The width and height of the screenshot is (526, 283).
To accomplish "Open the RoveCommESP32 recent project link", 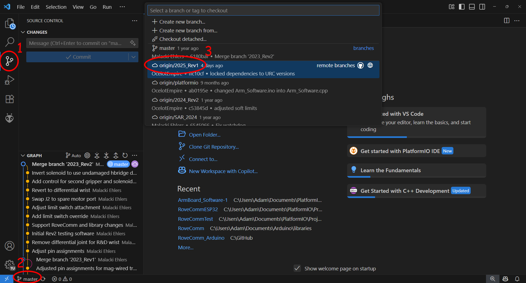I will click(198, 209).
